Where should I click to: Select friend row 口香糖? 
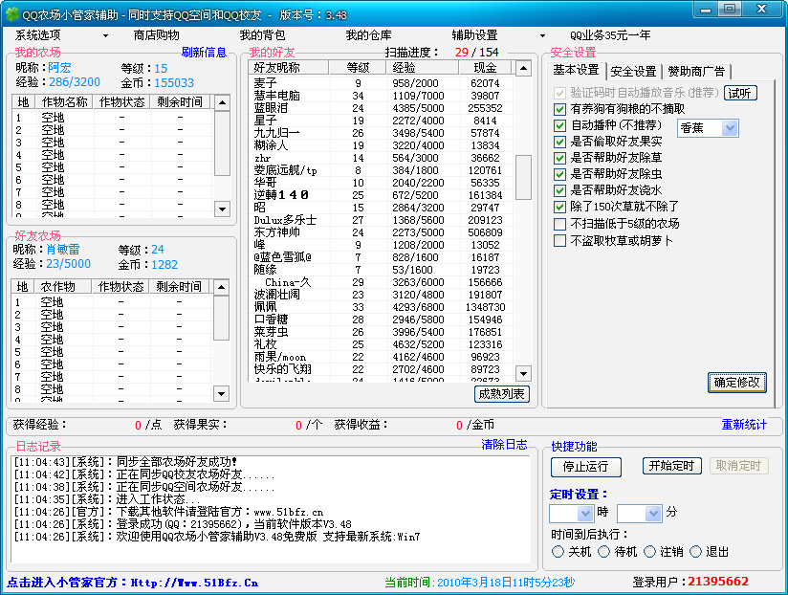pyautogui.click(x=382, y=320)
